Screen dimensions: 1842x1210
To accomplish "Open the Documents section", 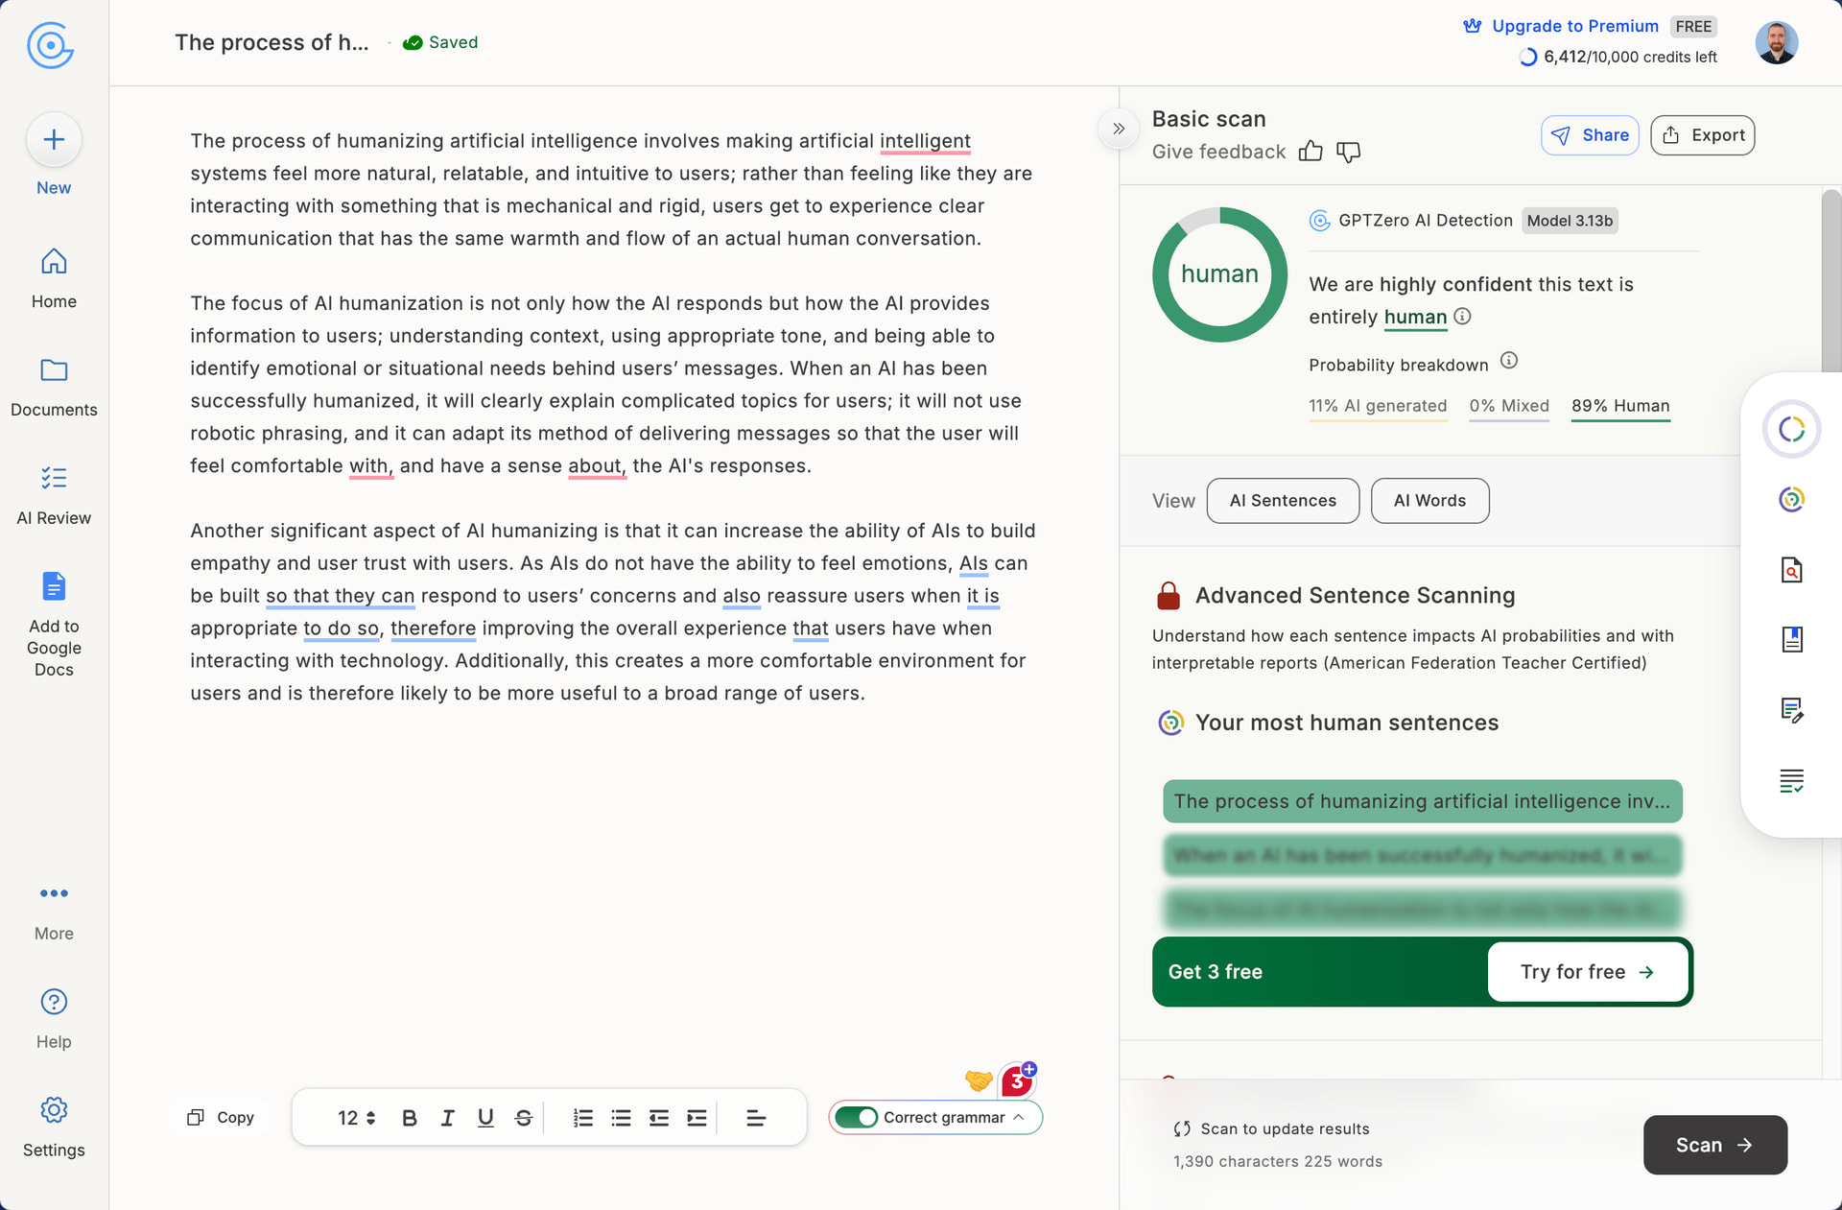I will pyautogui.click(x=54, y=386).
